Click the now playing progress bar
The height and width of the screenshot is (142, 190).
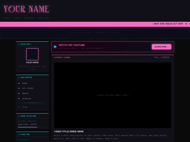[32, 127]
